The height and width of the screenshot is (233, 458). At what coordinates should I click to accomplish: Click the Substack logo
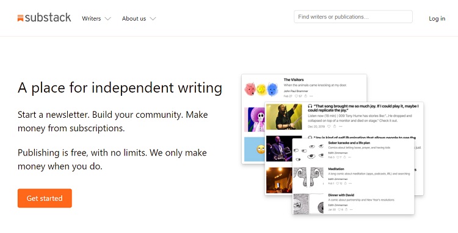(44, 18)
